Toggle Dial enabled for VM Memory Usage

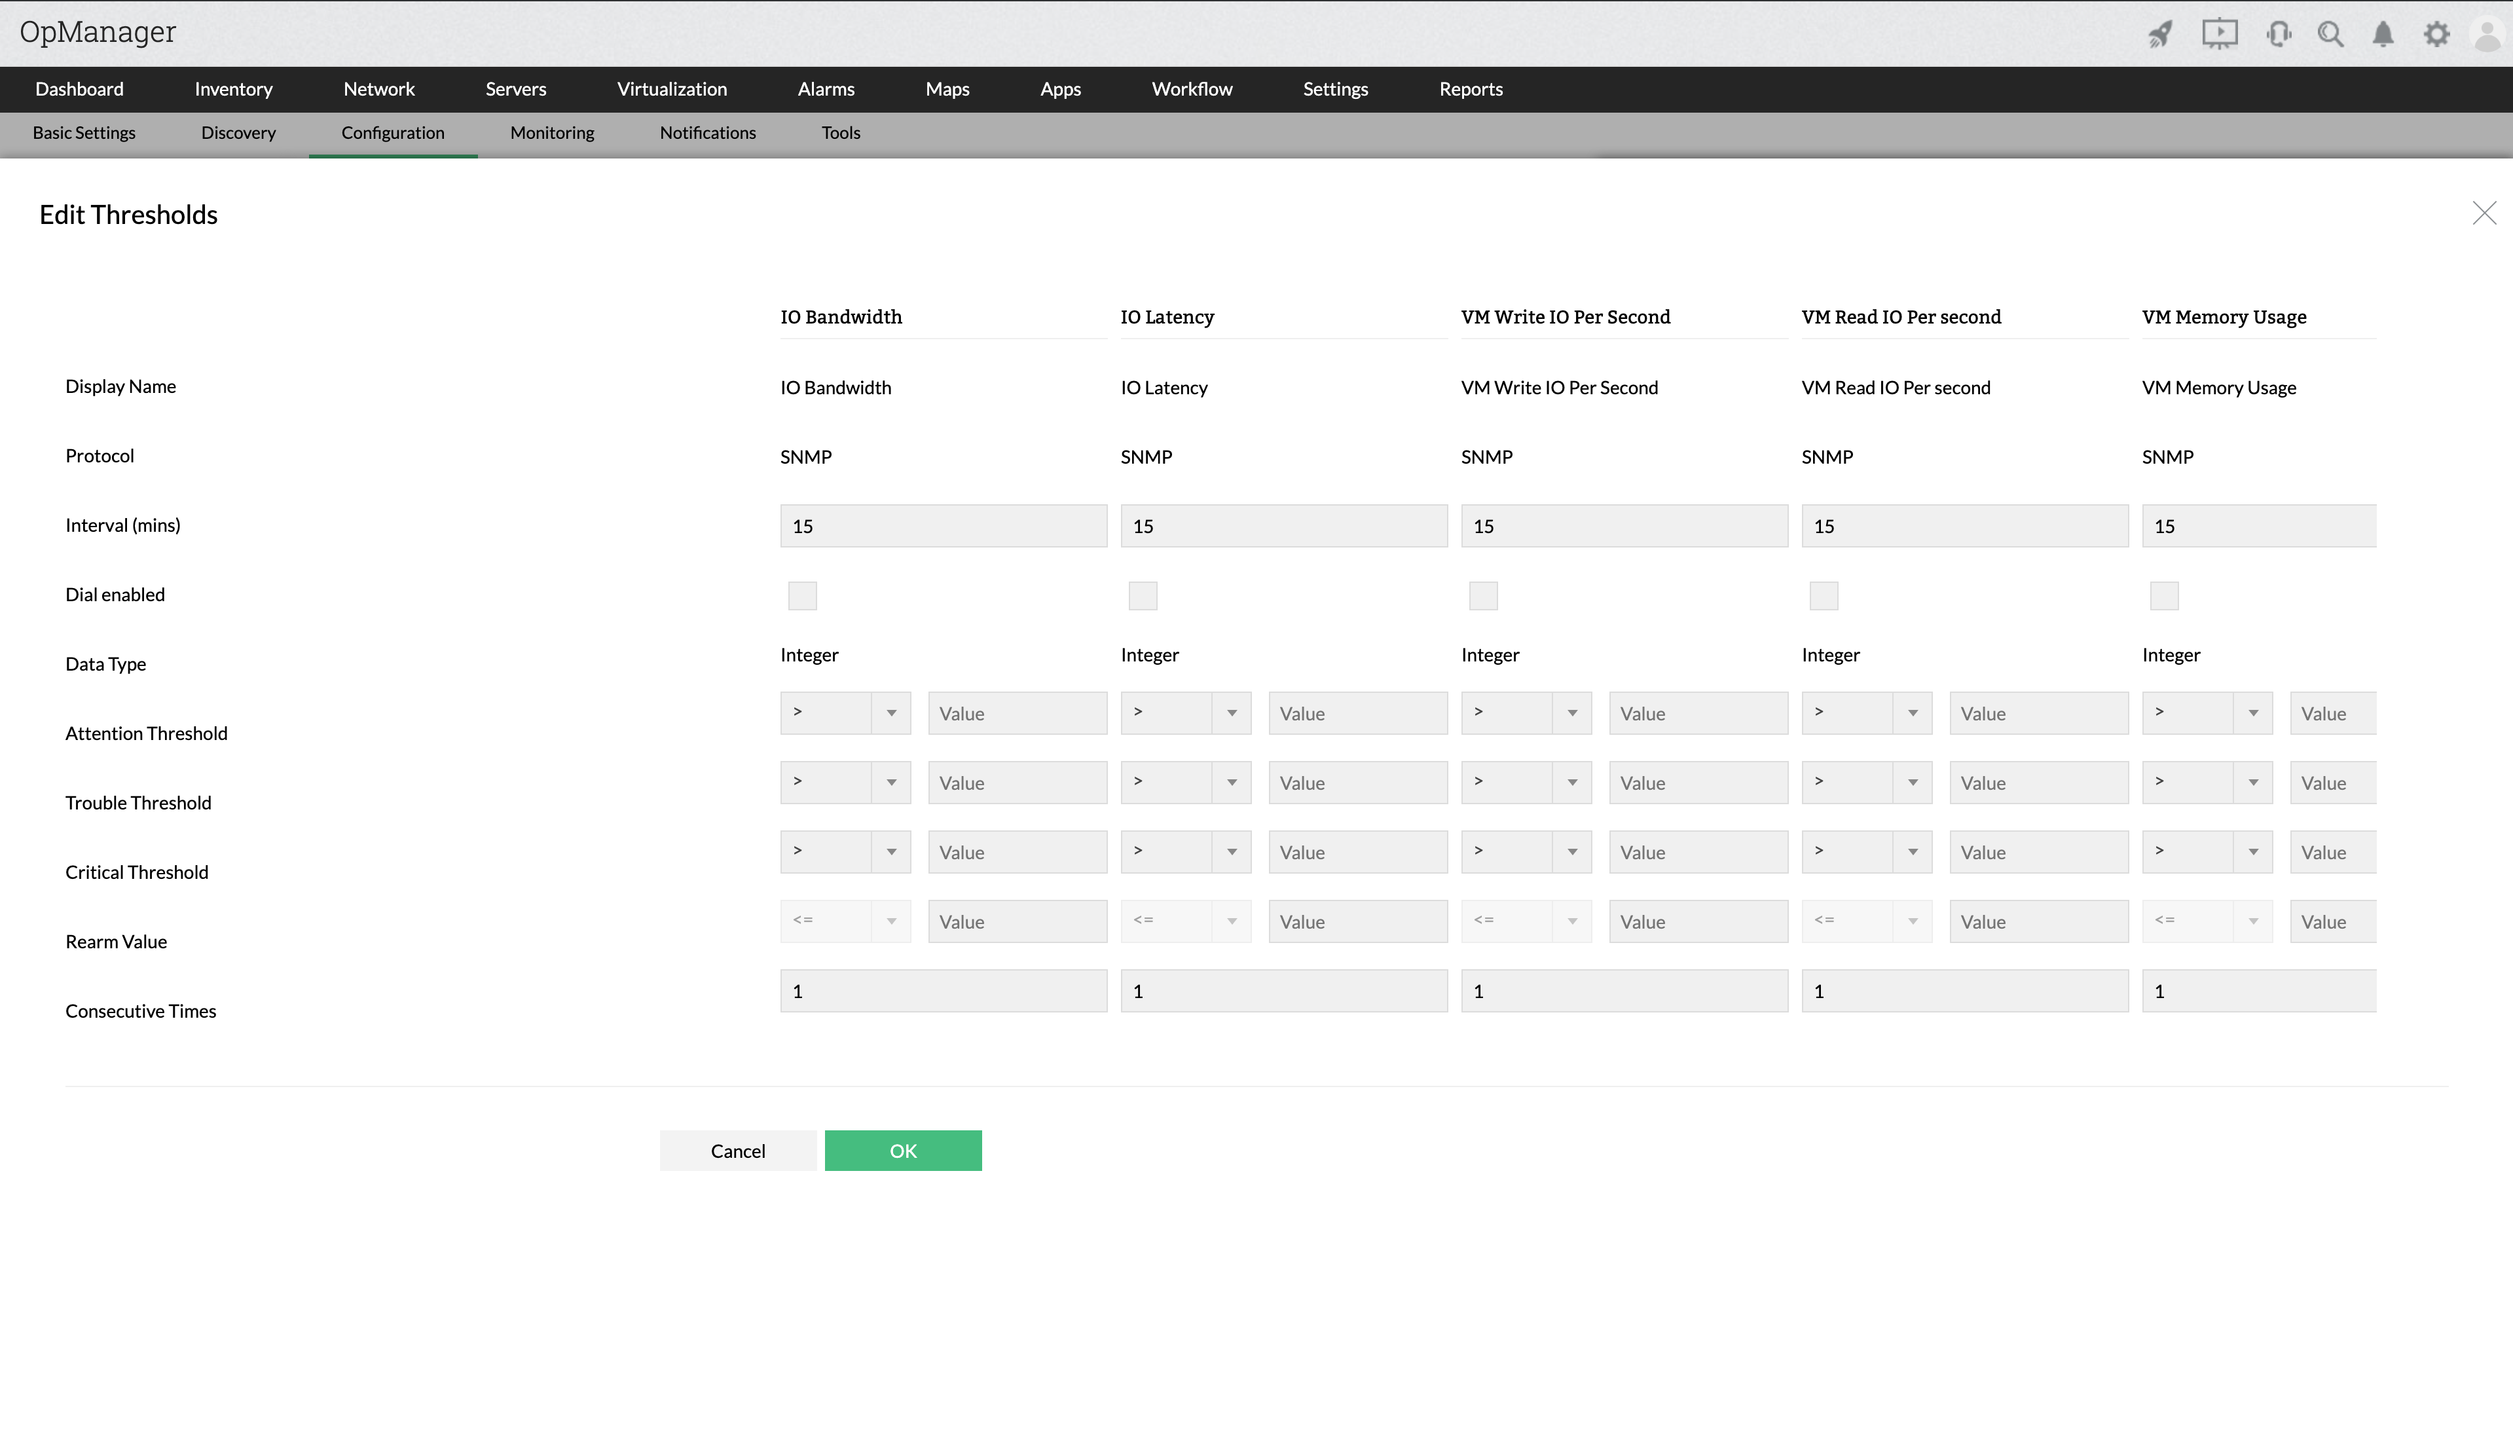2163,595
